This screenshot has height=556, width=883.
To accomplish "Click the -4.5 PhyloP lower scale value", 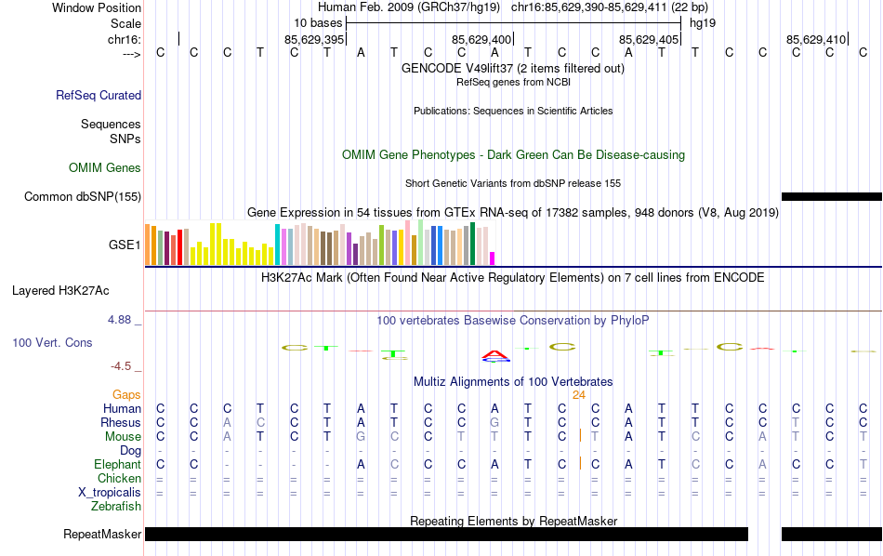I will tap(121, 366).
